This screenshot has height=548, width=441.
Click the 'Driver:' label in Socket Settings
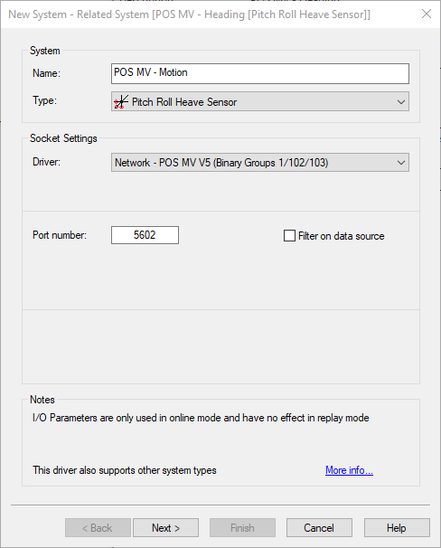coord(46,162)
